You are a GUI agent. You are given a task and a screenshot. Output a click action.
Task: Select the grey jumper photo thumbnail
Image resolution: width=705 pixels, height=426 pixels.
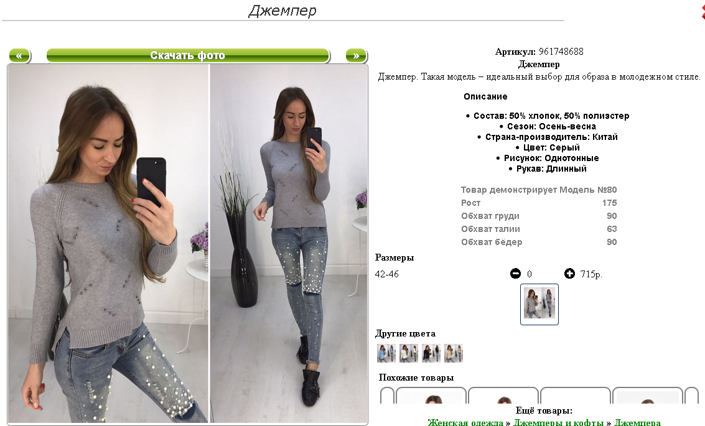(x=539, y=304)
